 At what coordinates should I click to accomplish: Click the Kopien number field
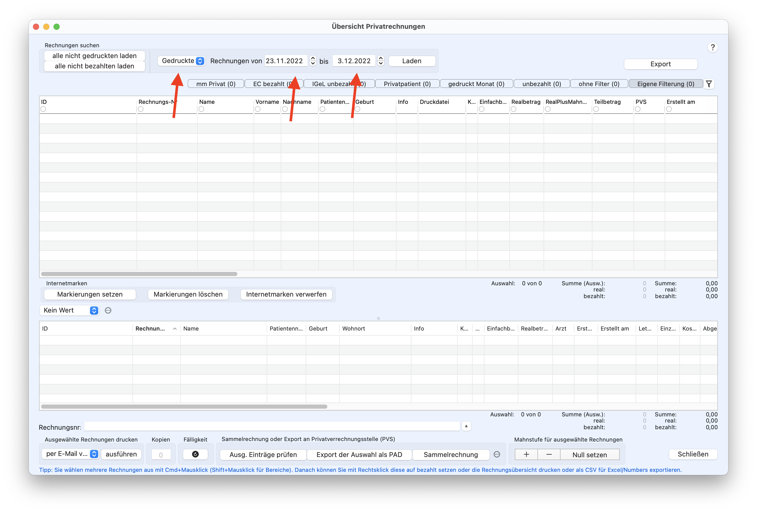coord(161,455)
